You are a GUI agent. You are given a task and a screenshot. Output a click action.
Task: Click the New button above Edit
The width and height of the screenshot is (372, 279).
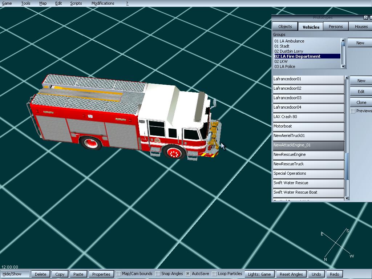coord(361,81)
